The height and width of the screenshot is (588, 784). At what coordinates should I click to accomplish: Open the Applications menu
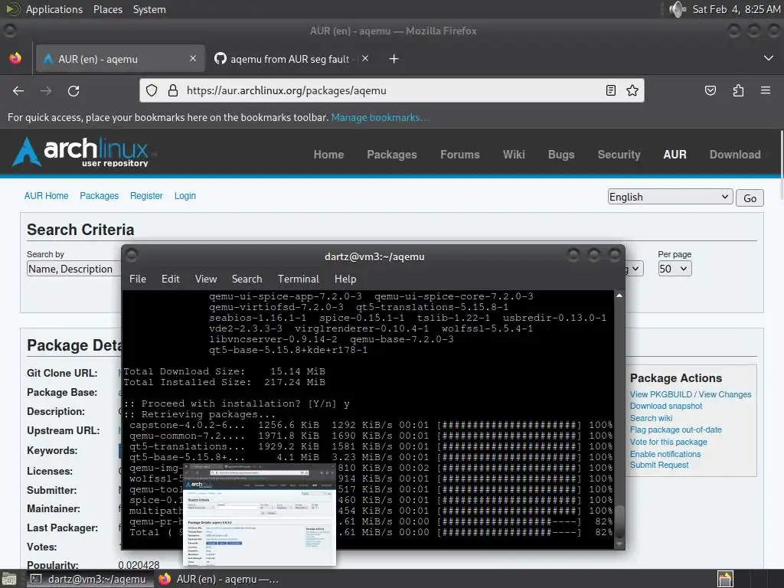coord(54,9)
